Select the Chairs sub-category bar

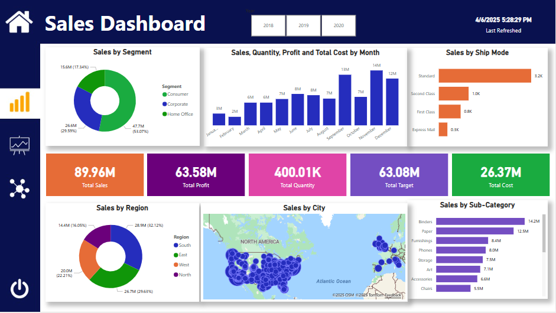pos(453,289)
